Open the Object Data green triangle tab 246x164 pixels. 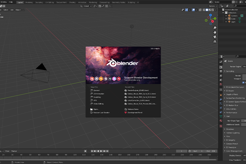[221, 116]
